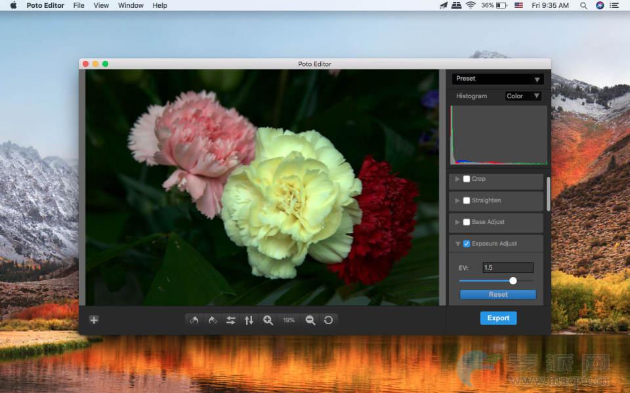Click the add image plus icon

click(x=94, y=320)
